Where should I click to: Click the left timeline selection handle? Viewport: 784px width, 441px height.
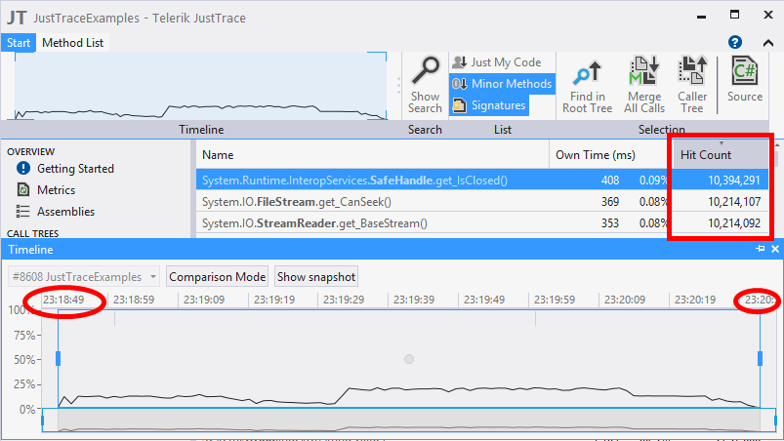58,359
